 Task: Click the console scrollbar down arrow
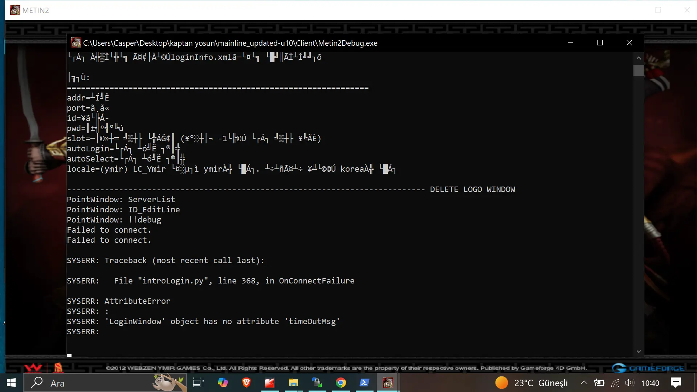[x=639, y=351]
